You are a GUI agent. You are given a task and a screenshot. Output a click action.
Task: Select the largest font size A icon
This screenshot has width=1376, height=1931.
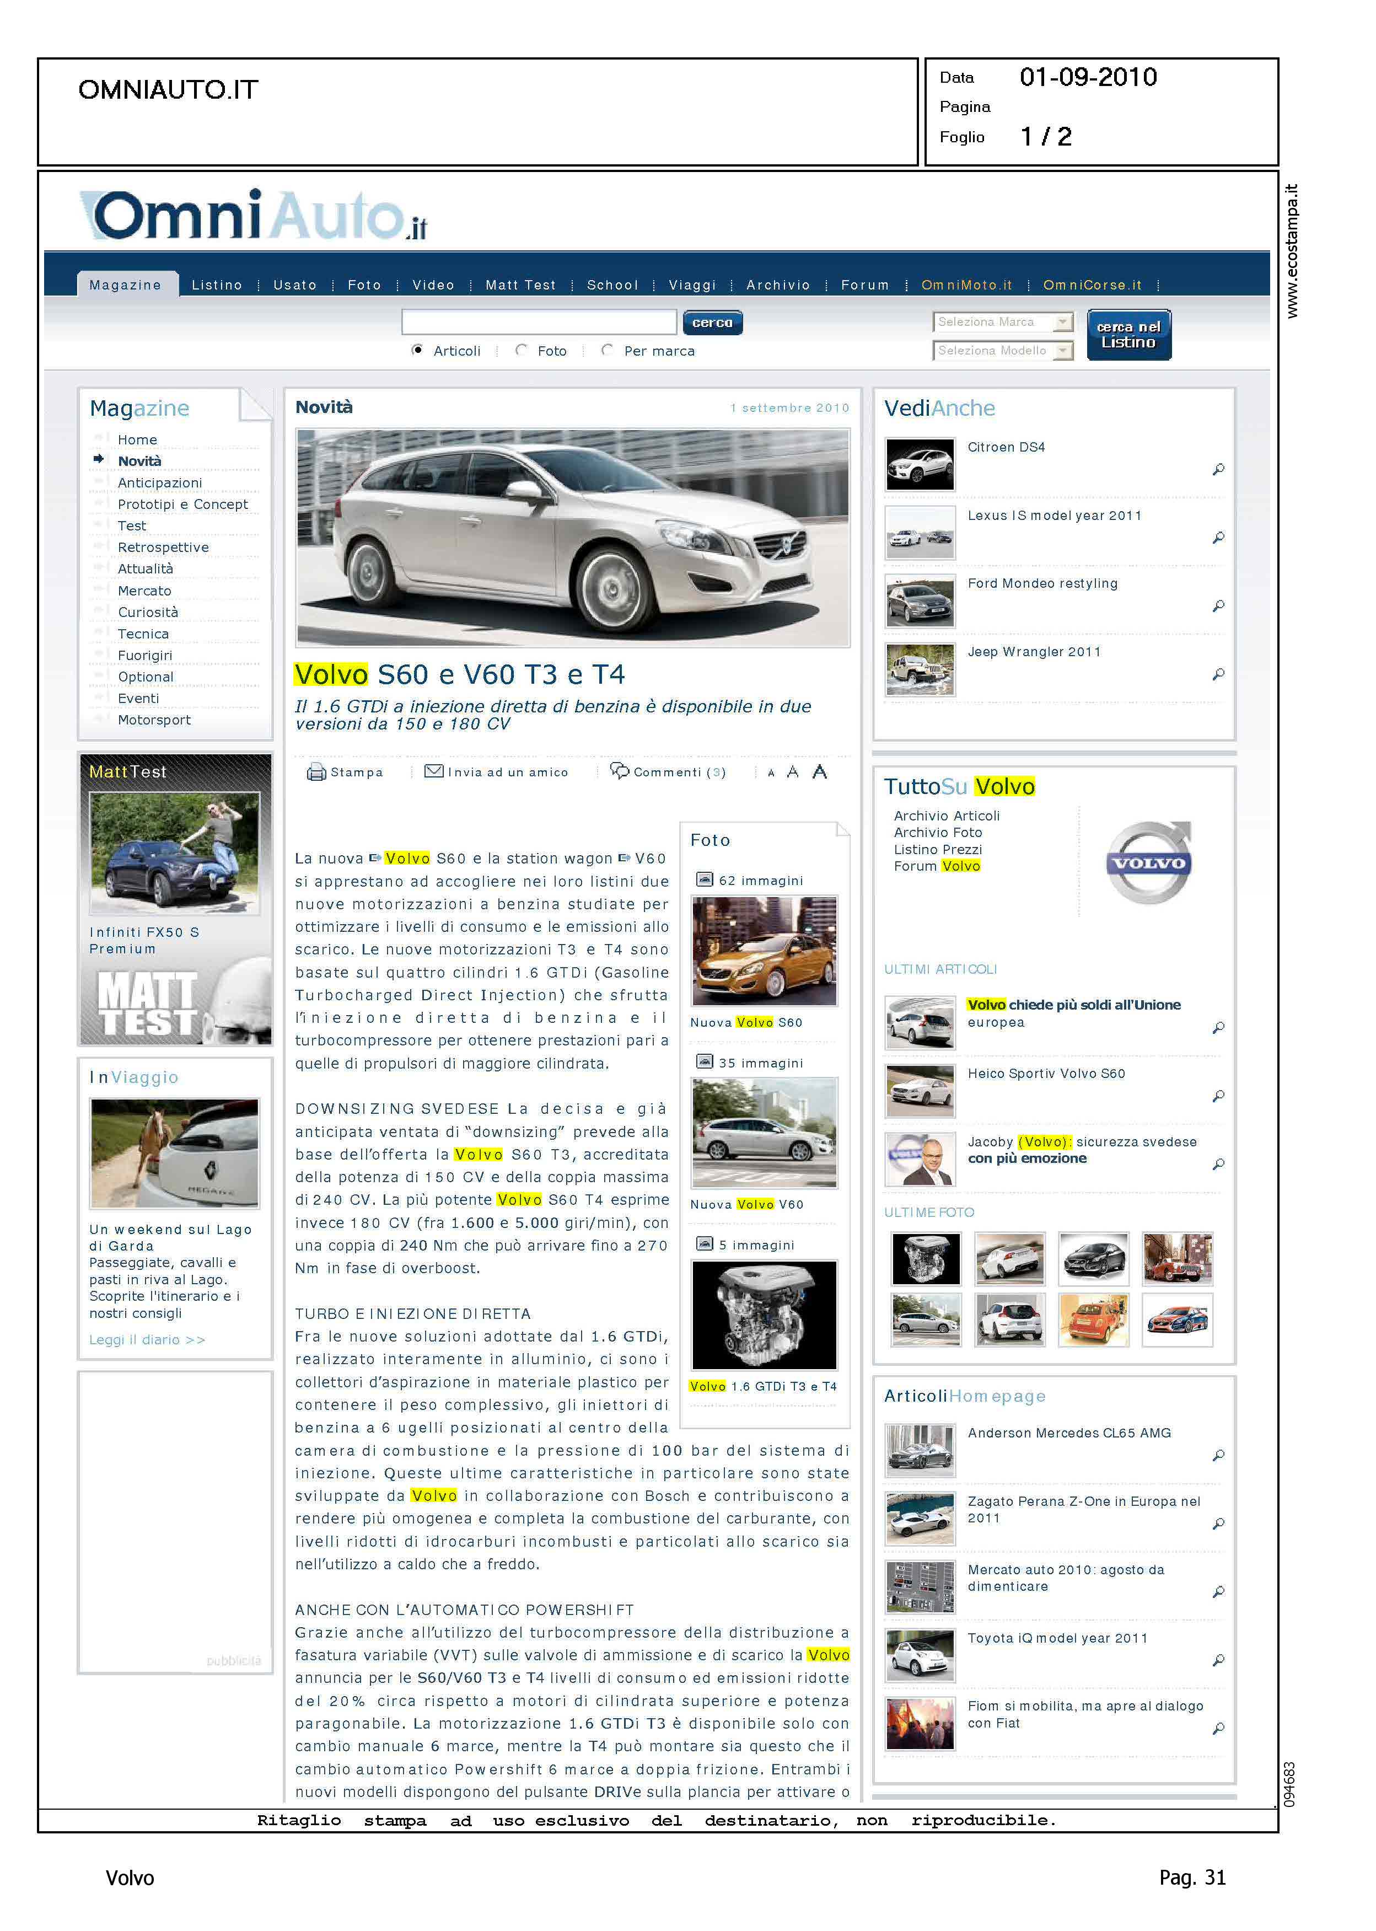click(819, 772)
